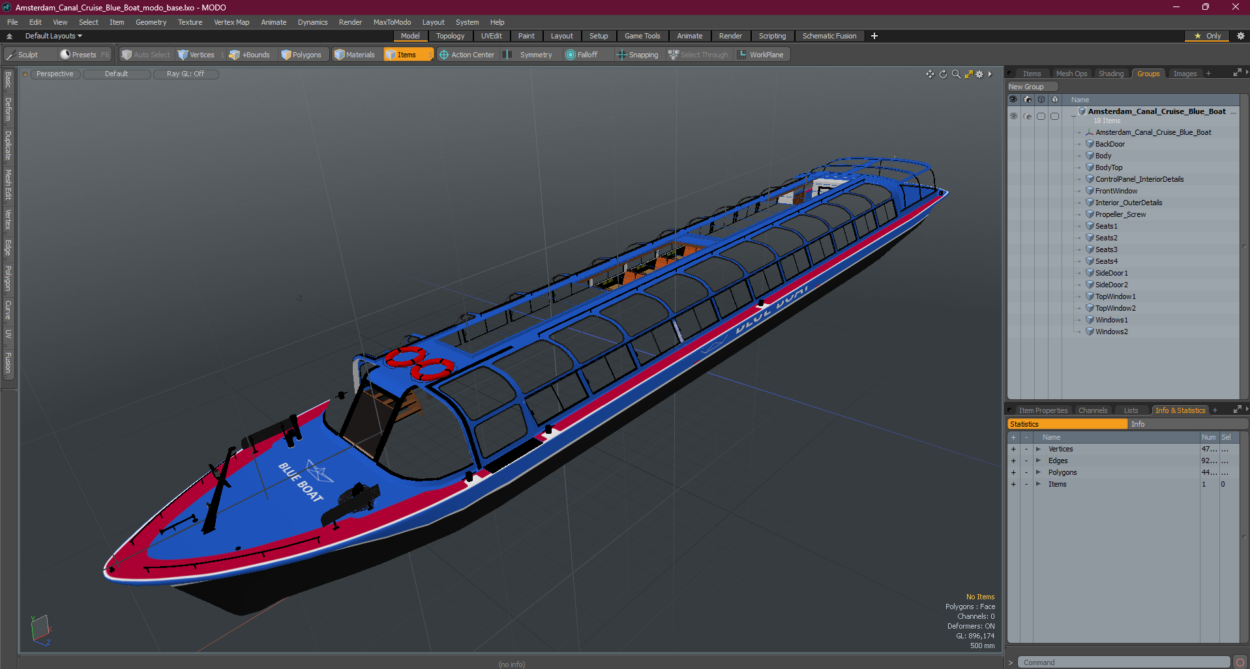Toggle the Only star filter button

tap(1207, 36)
